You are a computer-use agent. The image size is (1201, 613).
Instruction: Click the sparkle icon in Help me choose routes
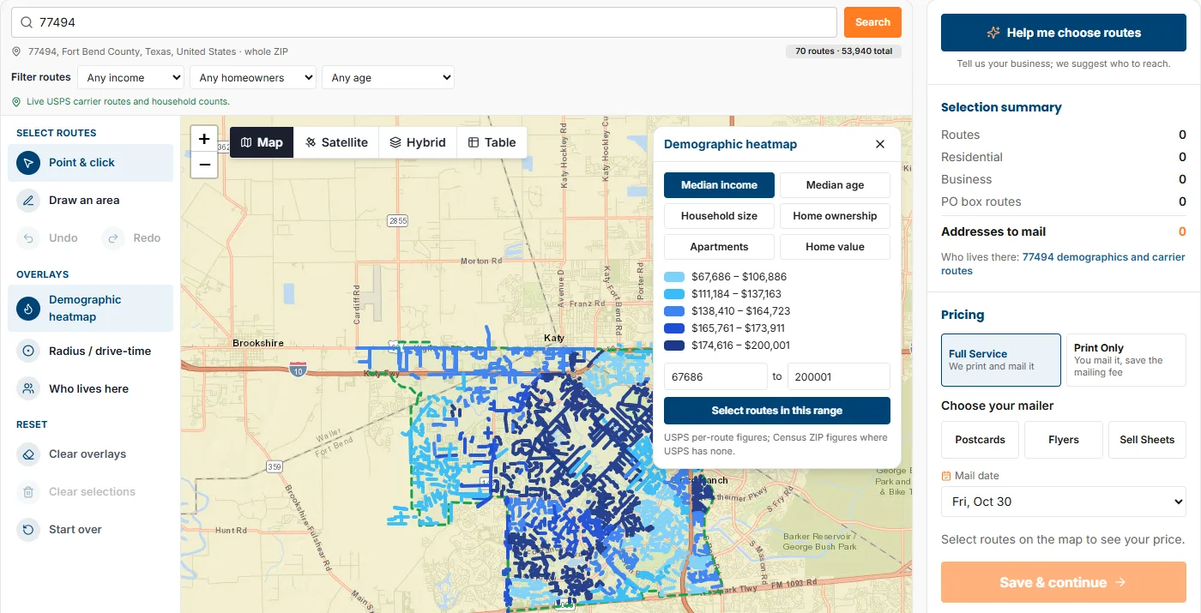click(x=993, y=33)
